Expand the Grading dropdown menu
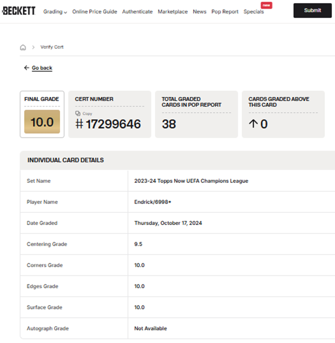 pos(55,12)
